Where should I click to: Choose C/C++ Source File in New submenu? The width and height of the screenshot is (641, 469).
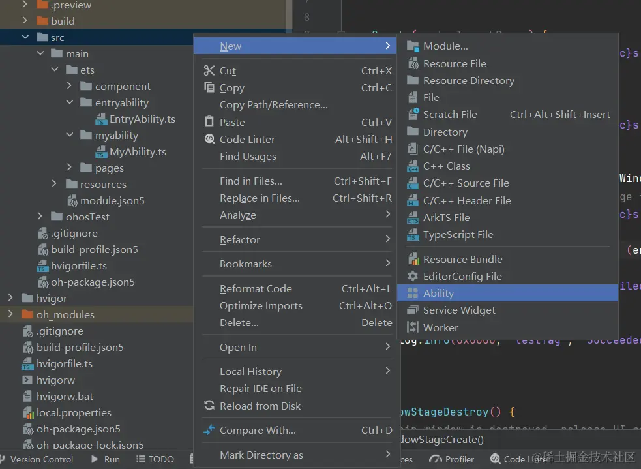pos(507,183)
